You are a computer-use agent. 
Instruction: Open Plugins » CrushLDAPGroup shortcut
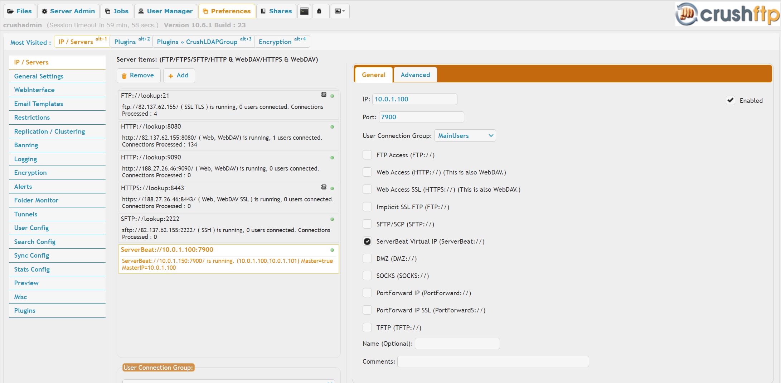tap(204, 42)
